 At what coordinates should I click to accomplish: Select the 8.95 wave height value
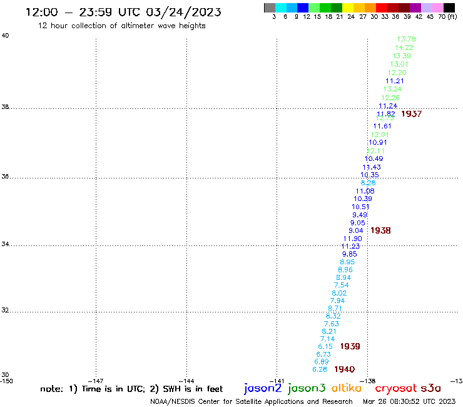pyautogui.click(x=347, y=262)
